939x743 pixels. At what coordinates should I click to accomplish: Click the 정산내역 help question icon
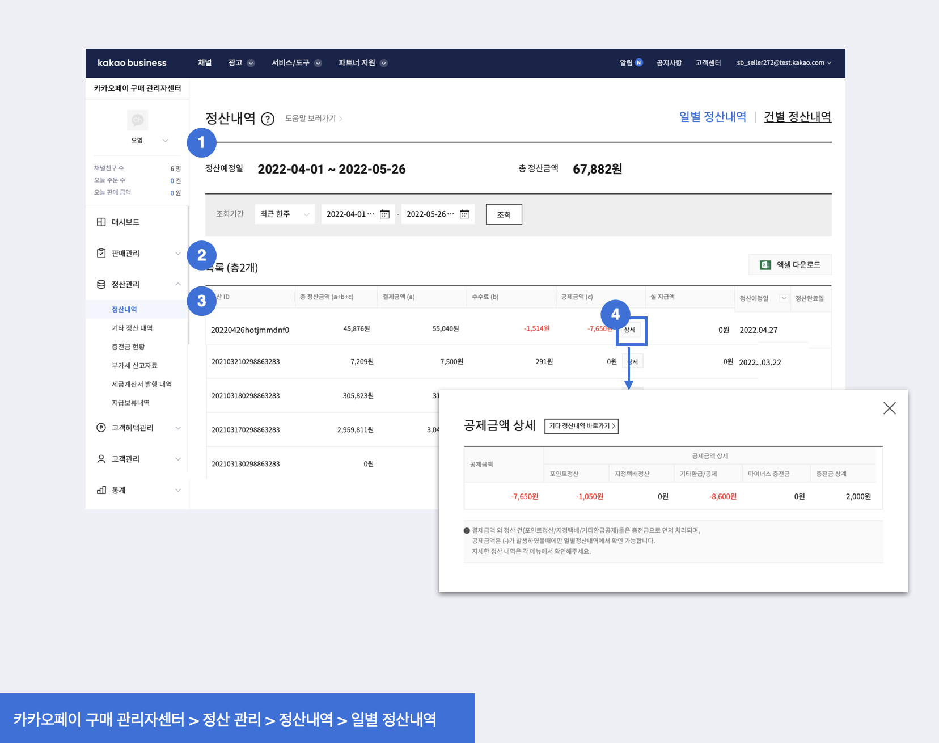point(268,119)
